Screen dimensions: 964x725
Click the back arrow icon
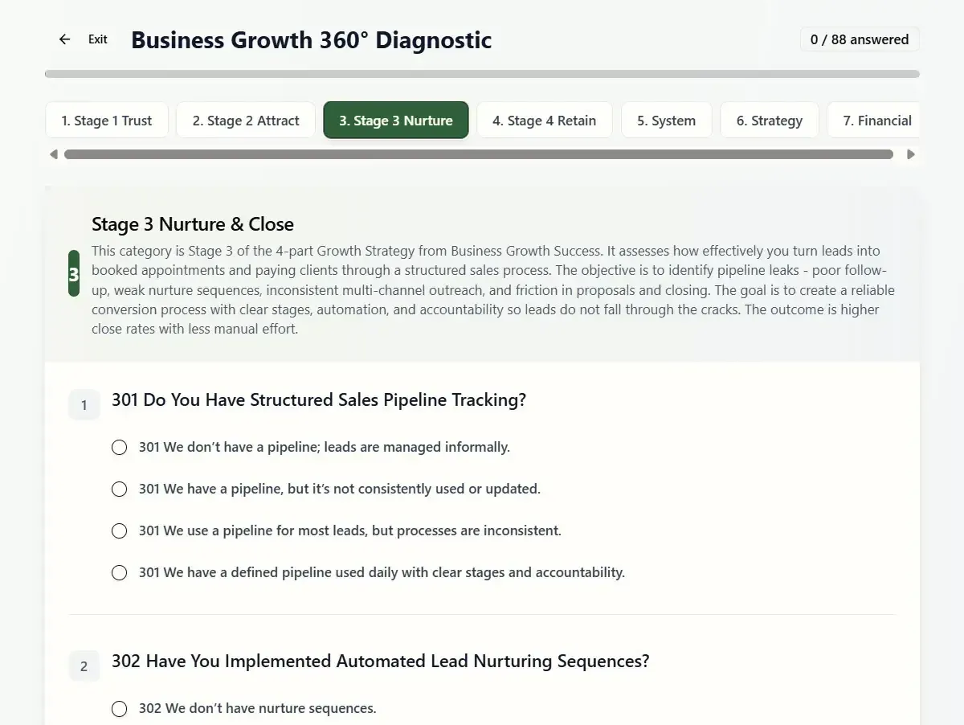click(64, 39)
